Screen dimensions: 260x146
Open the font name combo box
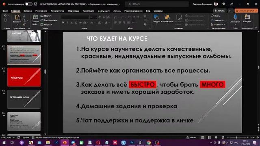click(75, 17)
